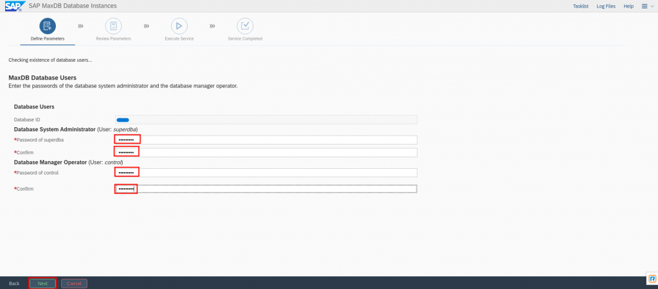Select the Execute Service step icon

pyautogui.click(x=179, y=26)
